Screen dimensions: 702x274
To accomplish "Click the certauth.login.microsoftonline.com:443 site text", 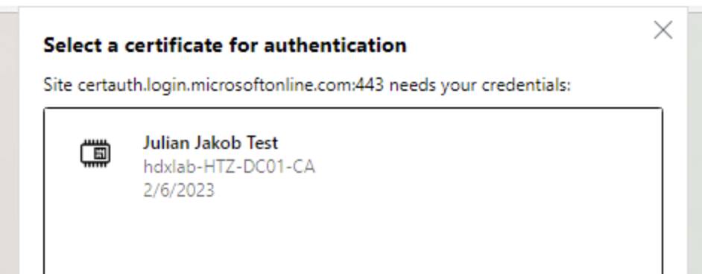I will (x=230, y=85).
